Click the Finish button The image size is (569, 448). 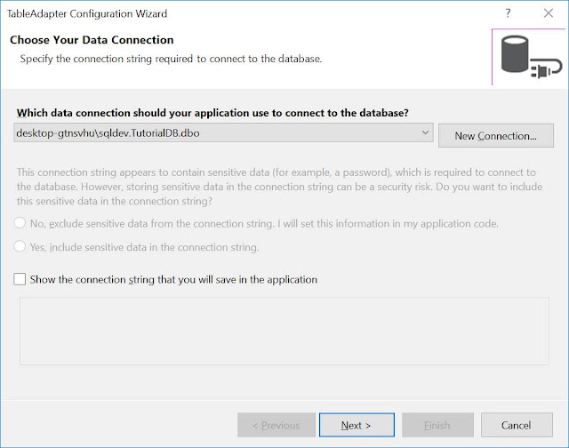[437, 425]
